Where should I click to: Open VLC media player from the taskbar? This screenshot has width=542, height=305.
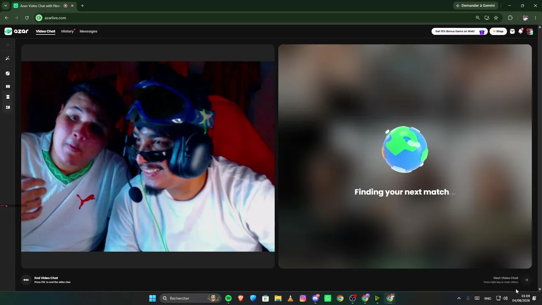click(290, 298)
